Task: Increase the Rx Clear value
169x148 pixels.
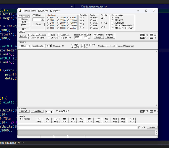Action: (x=89, y=37)
